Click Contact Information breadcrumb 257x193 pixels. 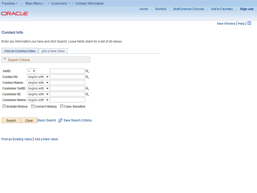[x=90, y=3]
